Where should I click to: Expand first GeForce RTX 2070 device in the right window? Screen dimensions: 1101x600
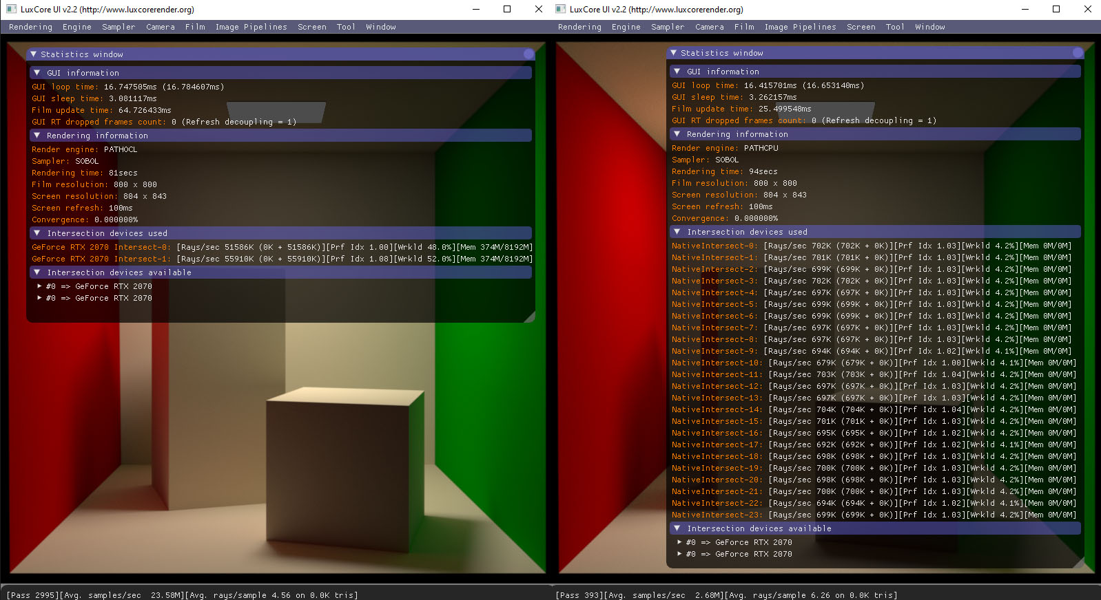click(x=679, y=542)
